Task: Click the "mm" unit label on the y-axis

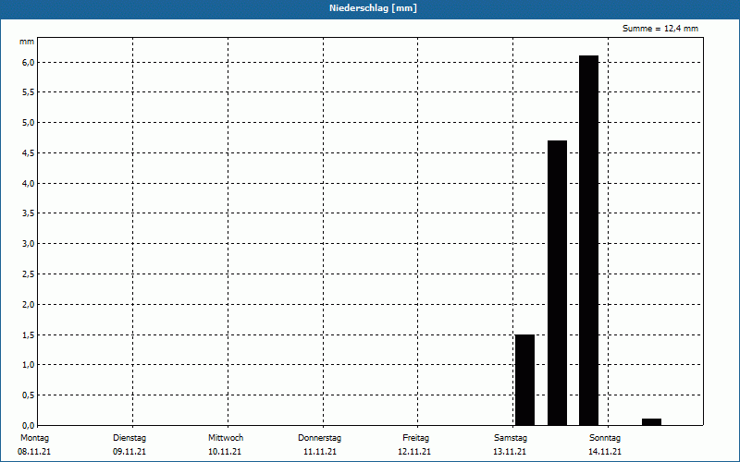Action: 27,42
